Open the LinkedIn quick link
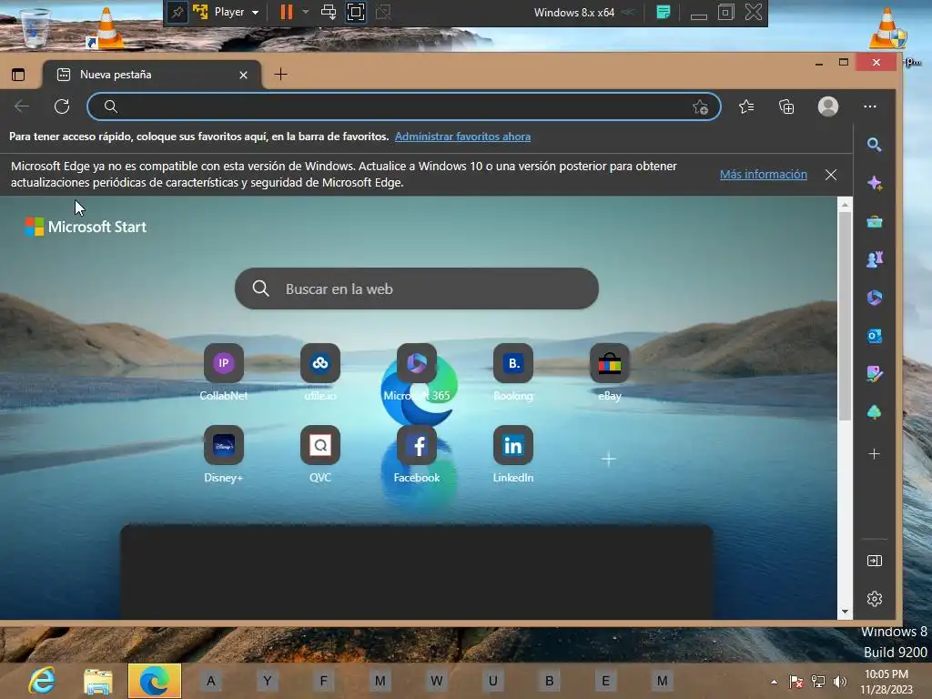This screenshot has width=932, height=699. click(x=513, y=455)
